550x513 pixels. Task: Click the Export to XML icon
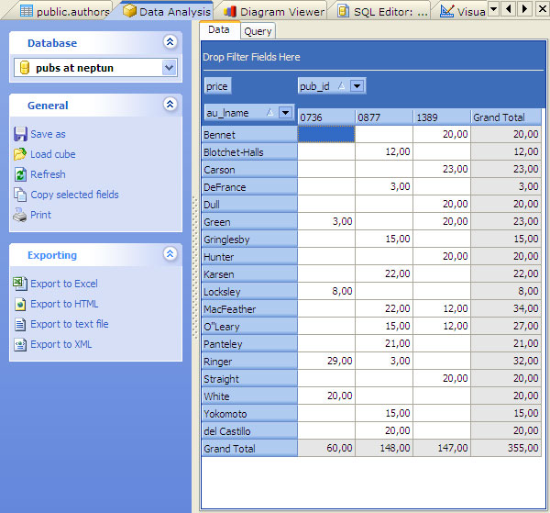[x=20, y=344]
